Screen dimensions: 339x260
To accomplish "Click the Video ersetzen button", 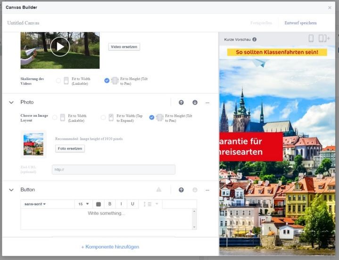I will coord(124,47).
